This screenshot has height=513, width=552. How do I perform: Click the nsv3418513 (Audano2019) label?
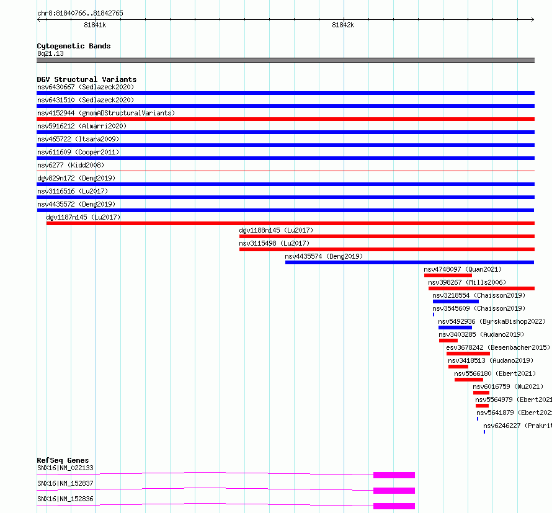491,360
